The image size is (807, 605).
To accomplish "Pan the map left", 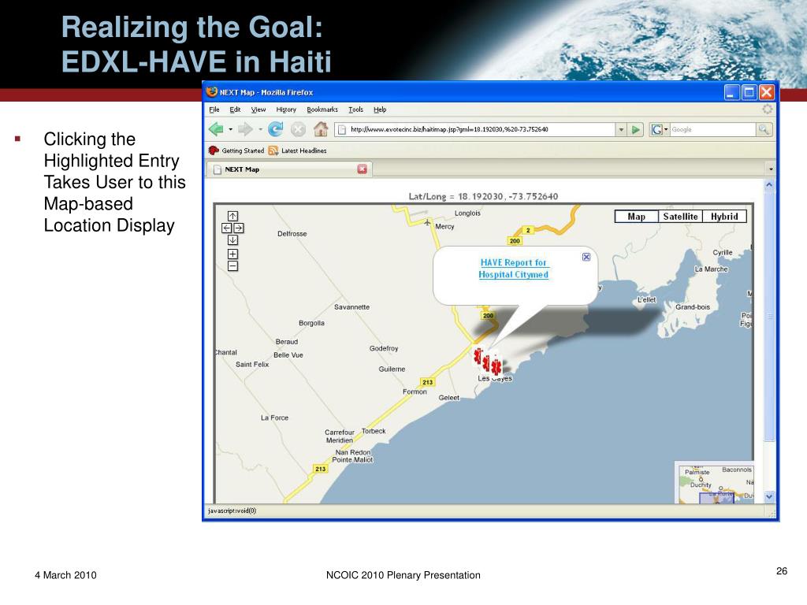I will point(227,228).
